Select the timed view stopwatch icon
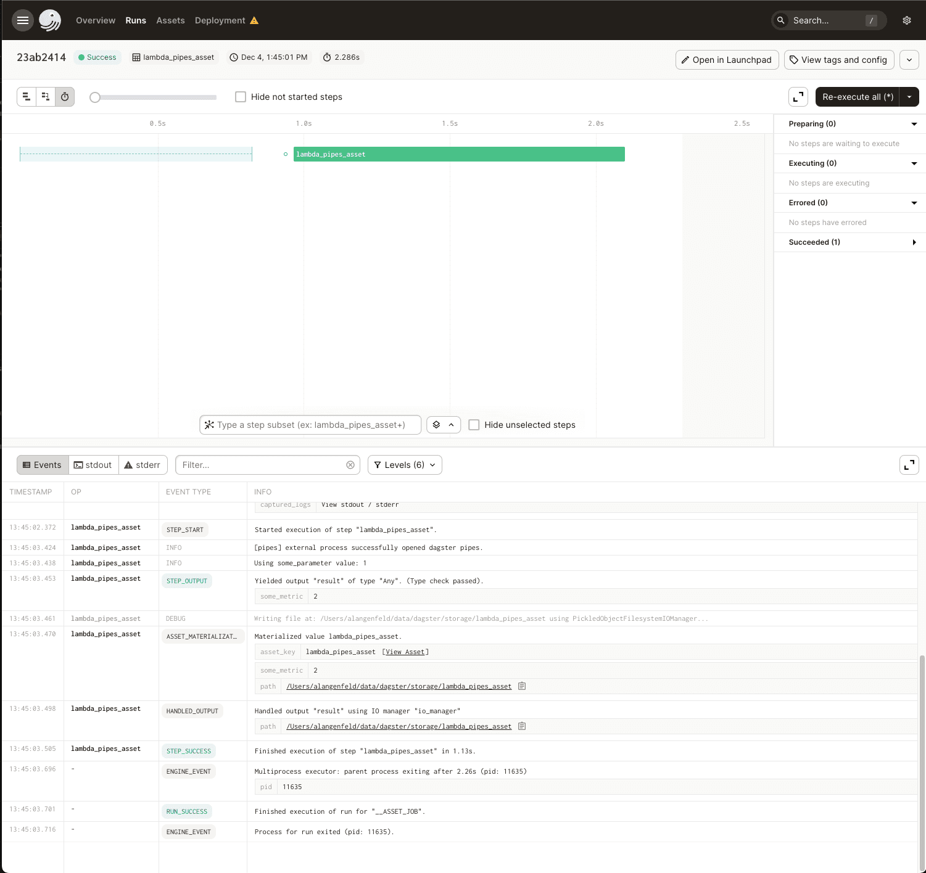Screen dimensions: 926x873 (64, 97)
